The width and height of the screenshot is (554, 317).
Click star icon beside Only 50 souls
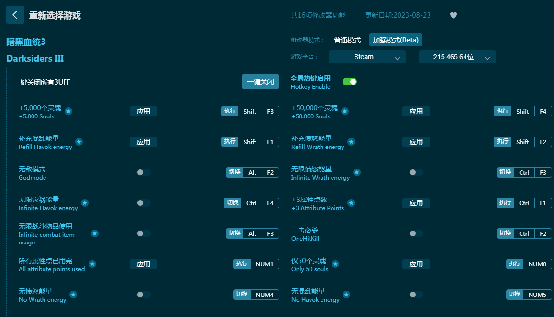click(336, 264)
